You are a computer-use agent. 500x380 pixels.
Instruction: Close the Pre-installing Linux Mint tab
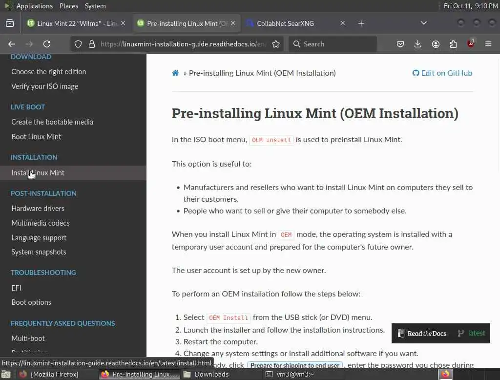233,23
